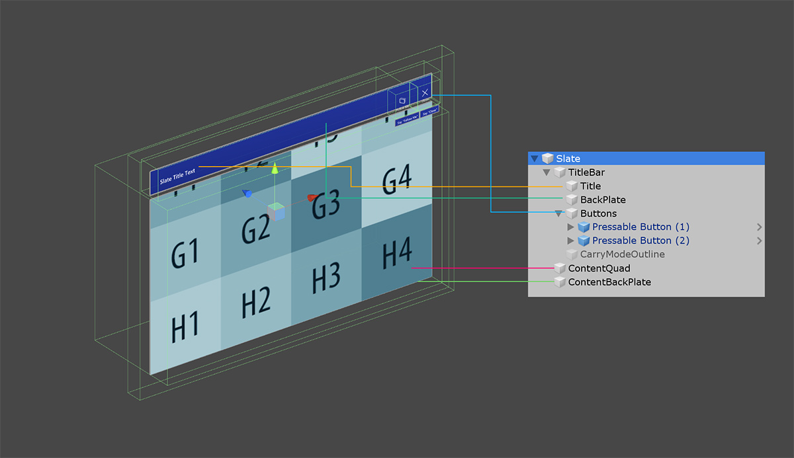The image size is (794, 458).
Task: Collapse the TitleBar hierarchy node
Action: click(547, 172)
